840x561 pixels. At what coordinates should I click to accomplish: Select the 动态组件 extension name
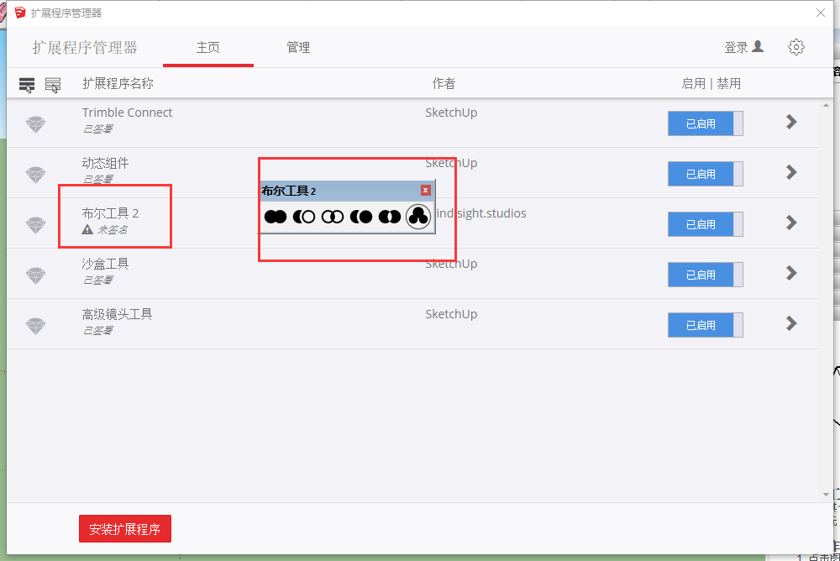point(105,163)
